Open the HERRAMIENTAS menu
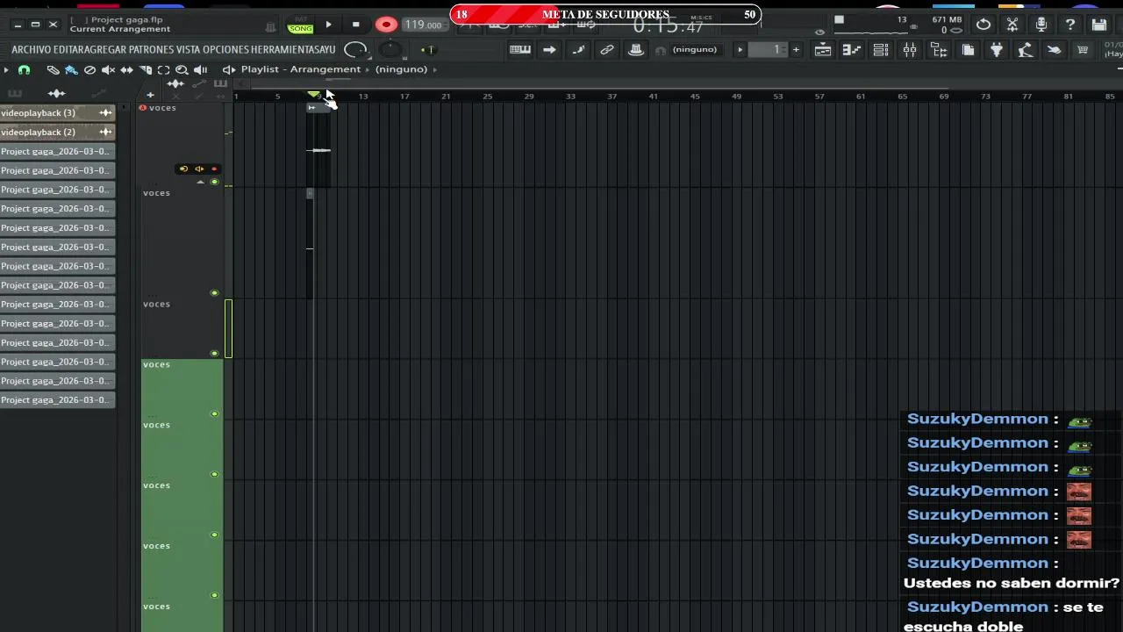The height and width of the screenshot is (632, 1123). pyautogui.click(x=285, y=50)
